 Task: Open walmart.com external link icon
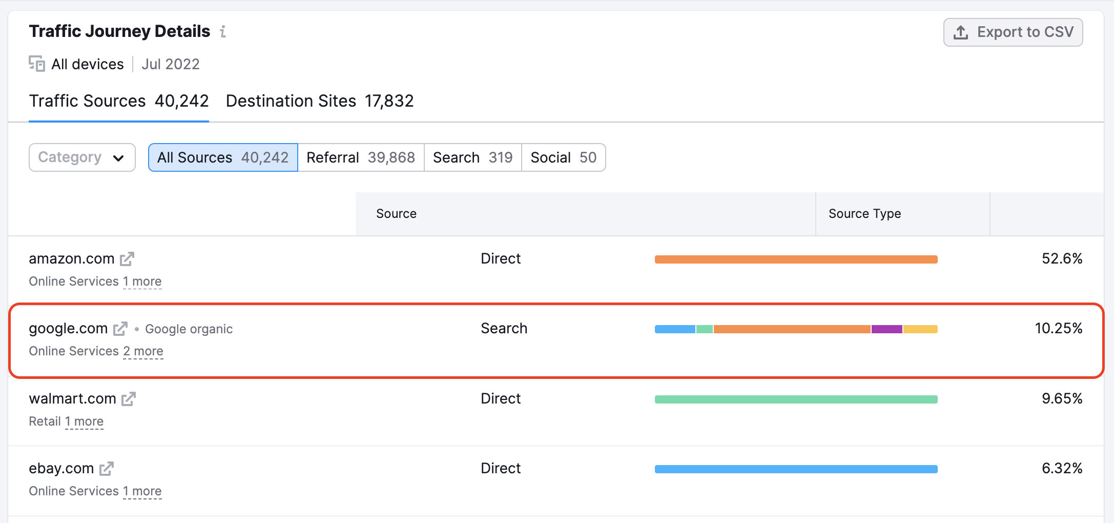click(x=129, y=399)
